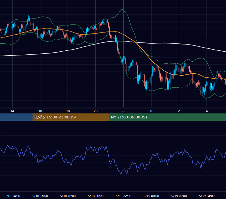Click the 2 hour axis label
This screenshot has width=226, height=199.
pos(179,111)
